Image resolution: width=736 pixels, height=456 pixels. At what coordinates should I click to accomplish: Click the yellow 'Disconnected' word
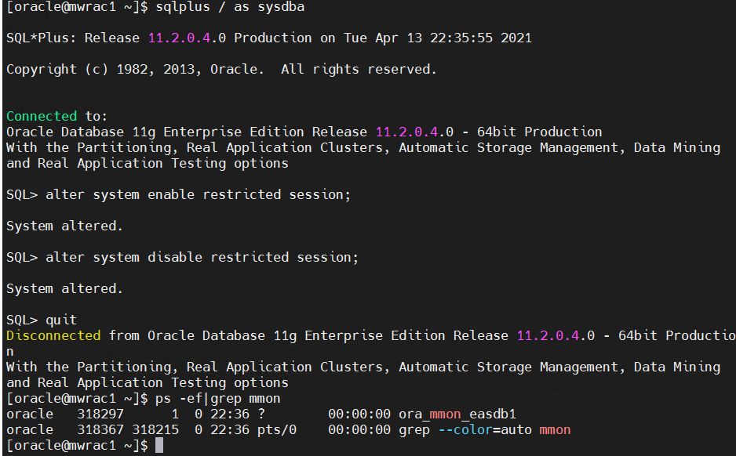(x=53, y=335)
